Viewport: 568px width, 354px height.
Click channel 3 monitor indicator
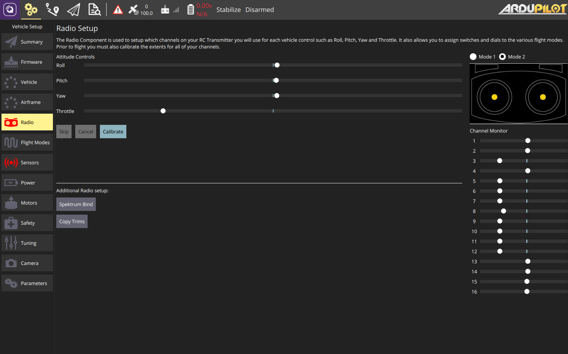500,161
